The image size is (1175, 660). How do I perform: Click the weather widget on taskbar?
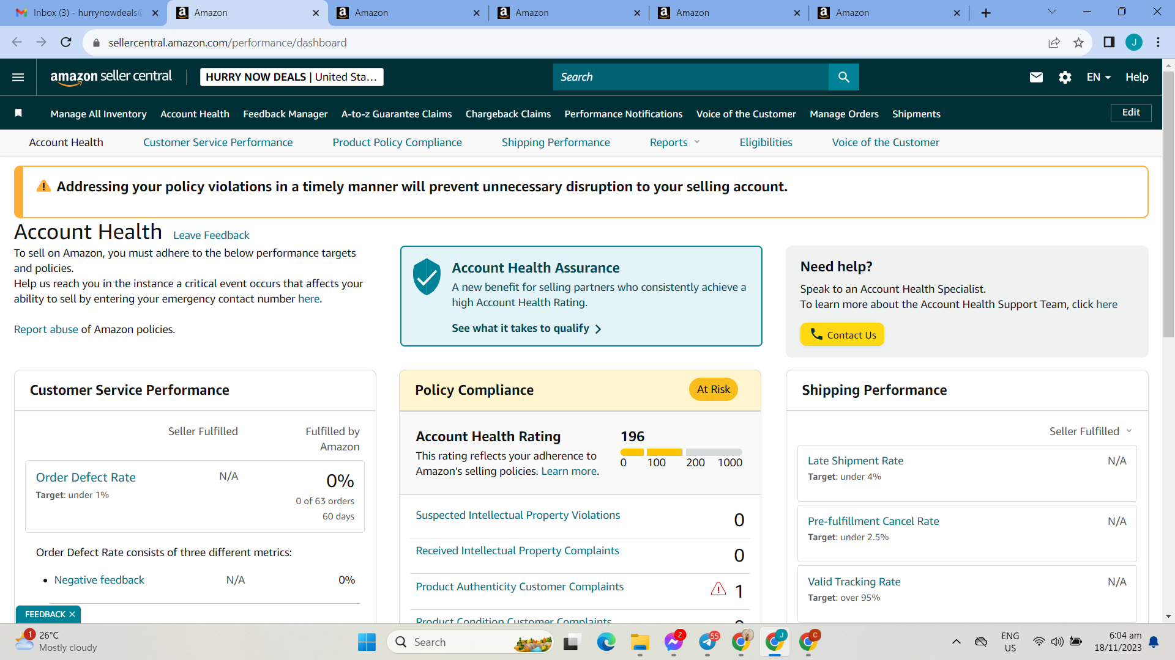click(56, 642)
